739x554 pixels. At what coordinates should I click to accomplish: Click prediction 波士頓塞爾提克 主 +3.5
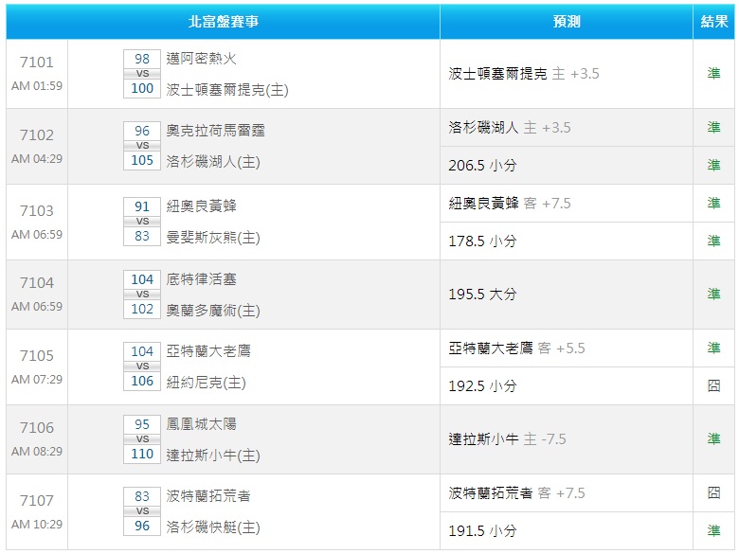coord(524,74)
